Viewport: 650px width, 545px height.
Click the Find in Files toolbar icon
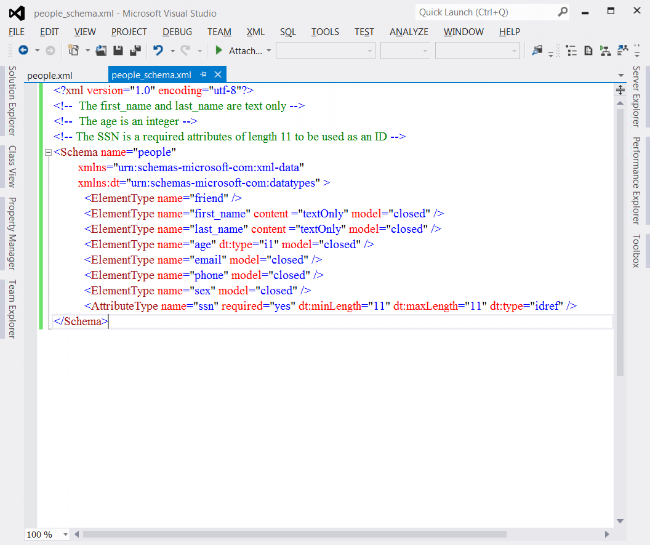[537, 50]
